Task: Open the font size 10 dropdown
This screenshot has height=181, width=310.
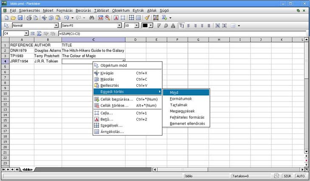Action: tap(137, 25)
